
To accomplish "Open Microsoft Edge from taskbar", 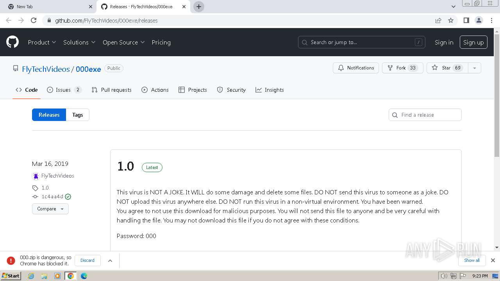I will pos(84,276).
